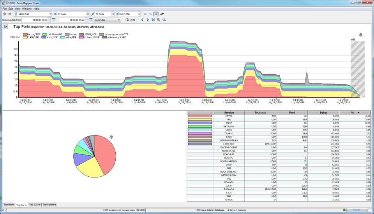Open the 15 minutes interval dropdown
374x214 pixels.
119,19
